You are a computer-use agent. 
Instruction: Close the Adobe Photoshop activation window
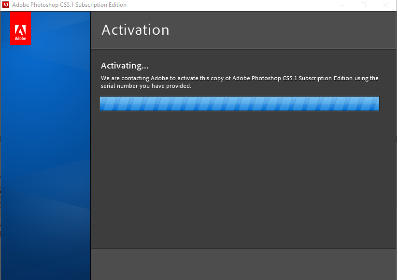pos(385,5)
